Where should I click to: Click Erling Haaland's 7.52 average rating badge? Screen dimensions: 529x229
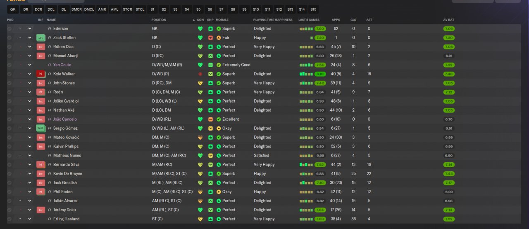(449, 219)
